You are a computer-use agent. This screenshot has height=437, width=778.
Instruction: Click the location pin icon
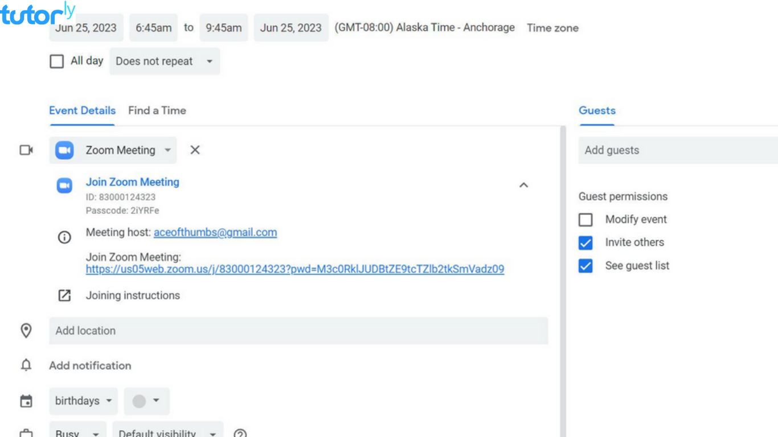(x=26, y=331)
